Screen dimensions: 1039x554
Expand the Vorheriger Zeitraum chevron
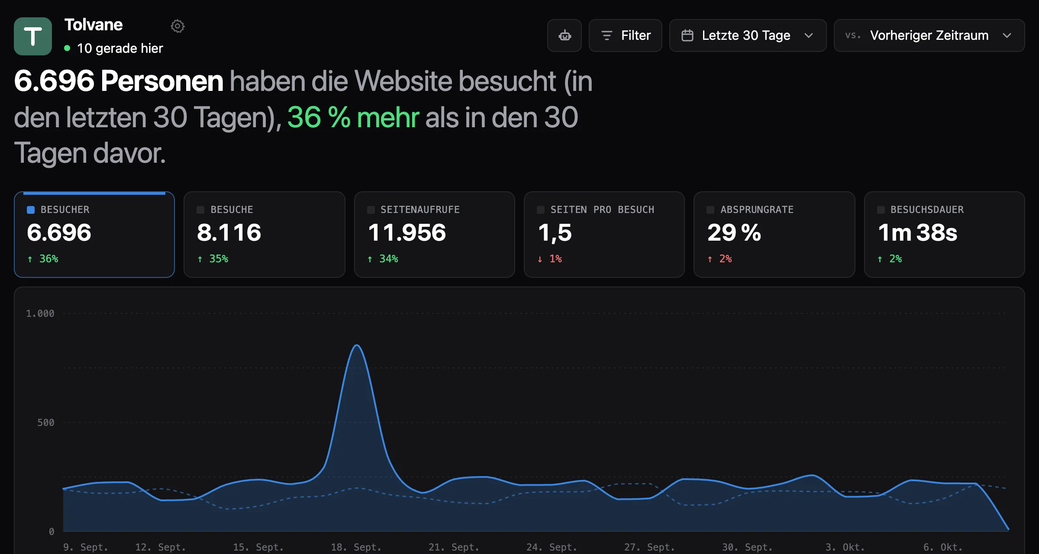(1007, 35)
